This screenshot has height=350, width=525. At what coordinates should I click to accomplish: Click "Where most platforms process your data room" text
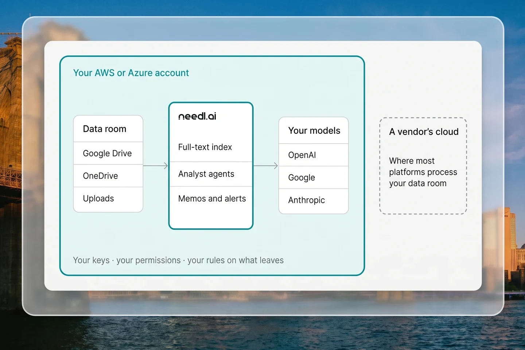click(423, 172)
